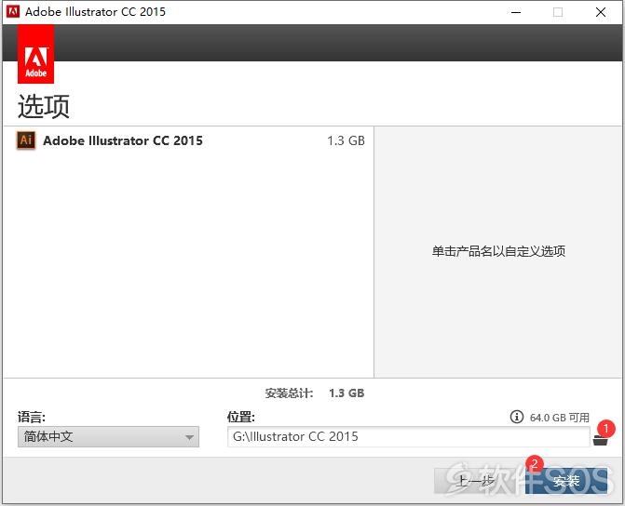Click the Adobe logo in the header
This screenshot has width=625, height=506.
(36, 54)
